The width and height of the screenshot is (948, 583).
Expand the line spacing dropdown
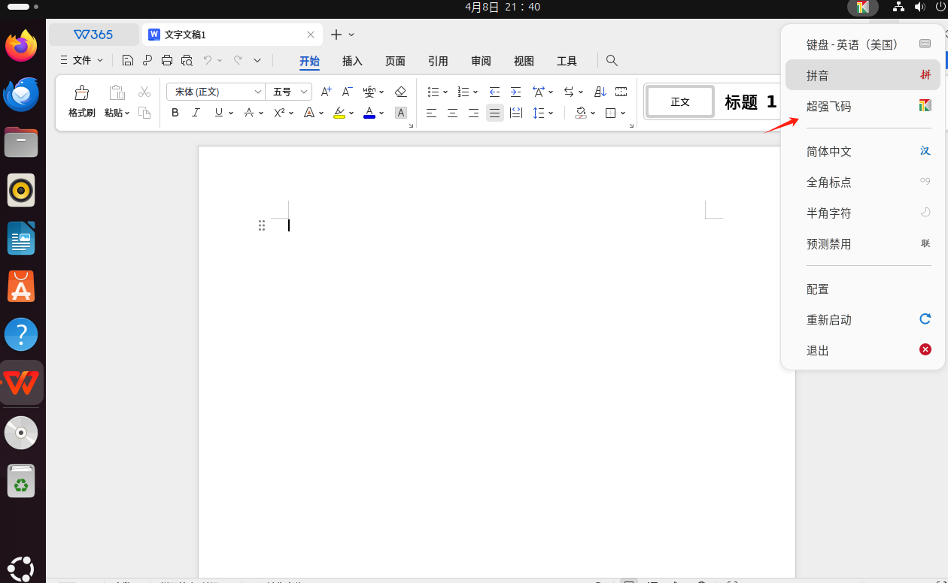[551, 113]
